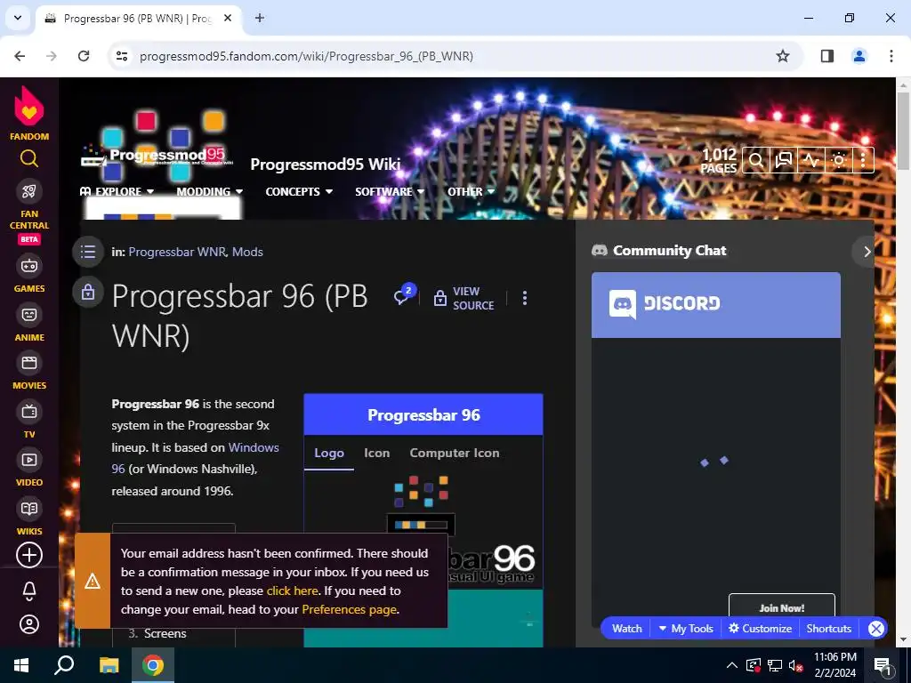Image resolution: width=911 pixels, height=683 pixels.
Task: Click 'click here' to resend confirmation
Action: coord(292,591)
